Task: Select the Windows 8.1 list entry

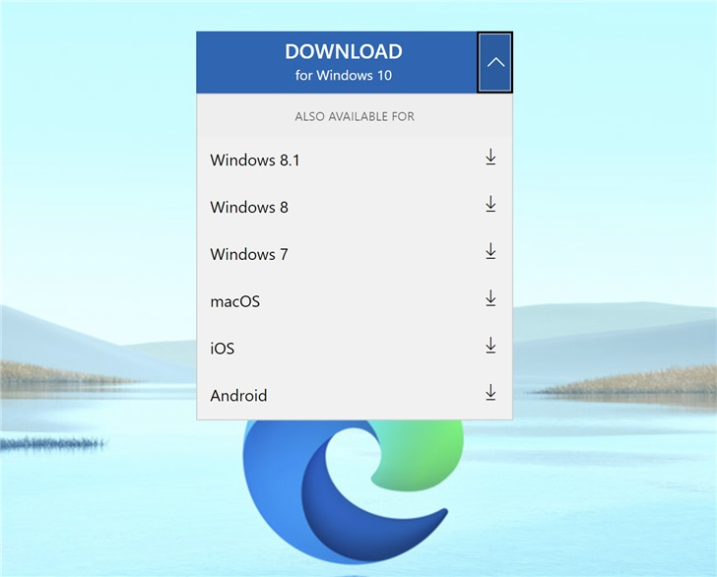Action: [254, 160]
